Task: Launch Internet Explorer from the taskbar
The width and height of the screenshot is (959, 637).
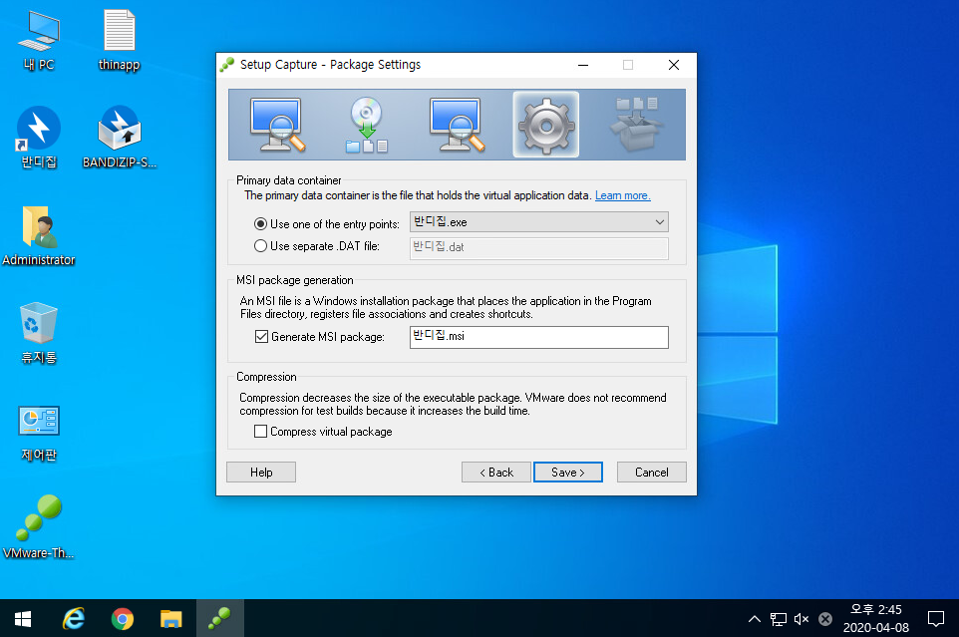Action: (74, 619)
